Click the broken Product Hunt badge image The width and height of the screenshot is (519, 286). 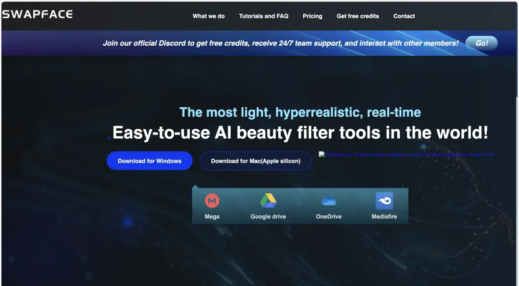point(406,154)
